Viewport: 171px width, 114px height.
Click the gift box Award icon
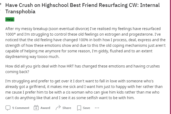(x=36, y=108)
